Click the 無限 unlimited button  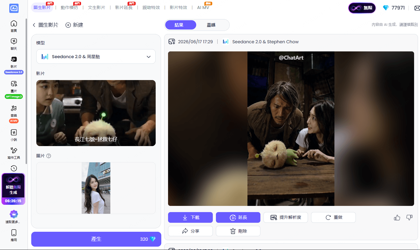click(362, 8)
